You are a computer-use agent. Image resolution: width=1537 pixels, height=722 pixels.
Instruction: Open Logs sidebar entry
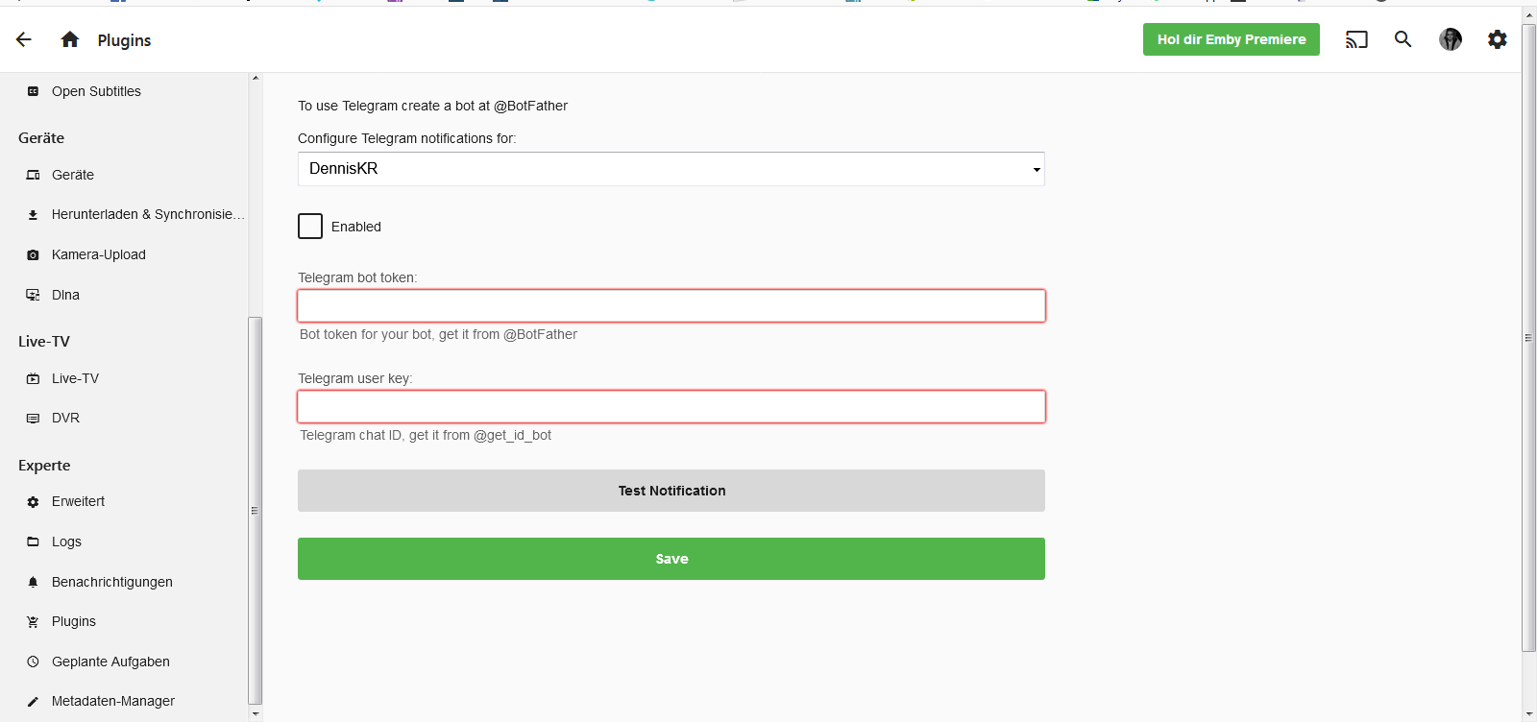pyautogui.click(x=66, y=541)
